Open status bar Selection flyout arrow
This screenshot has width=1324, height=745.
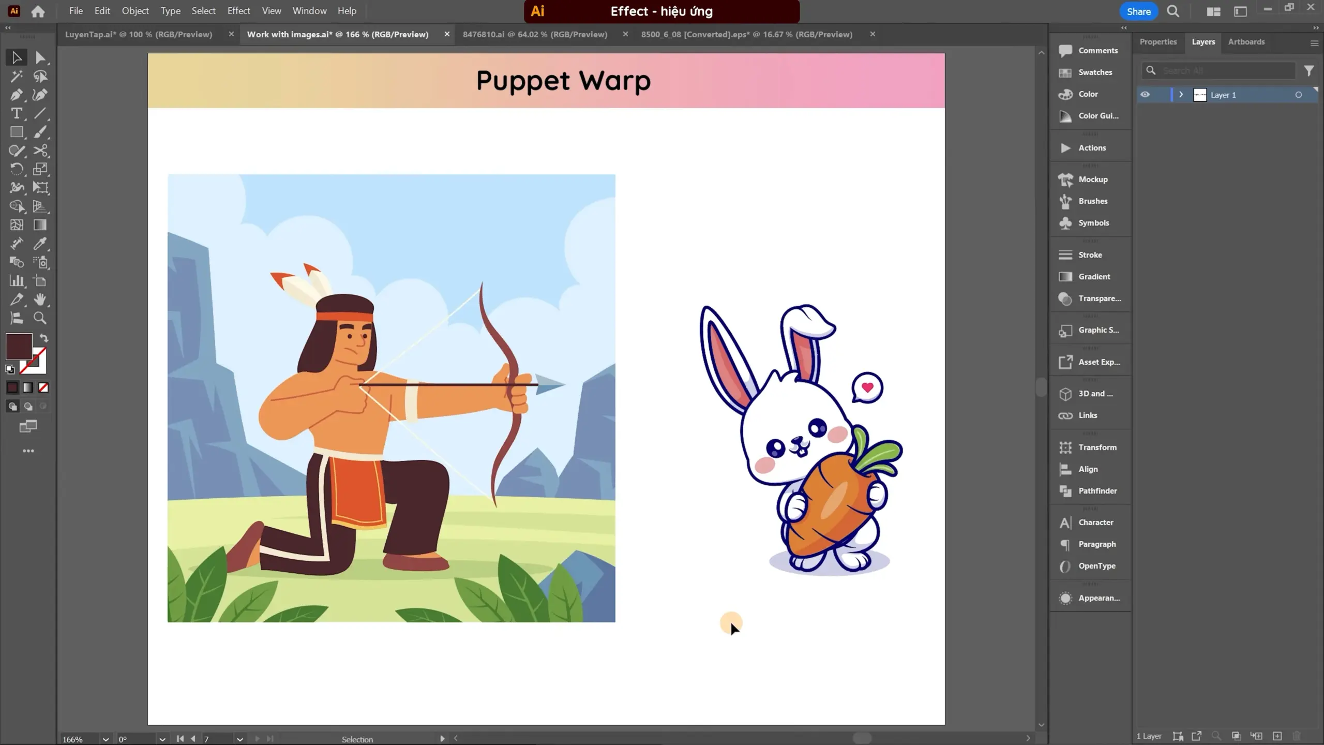[x=442, y=739]
